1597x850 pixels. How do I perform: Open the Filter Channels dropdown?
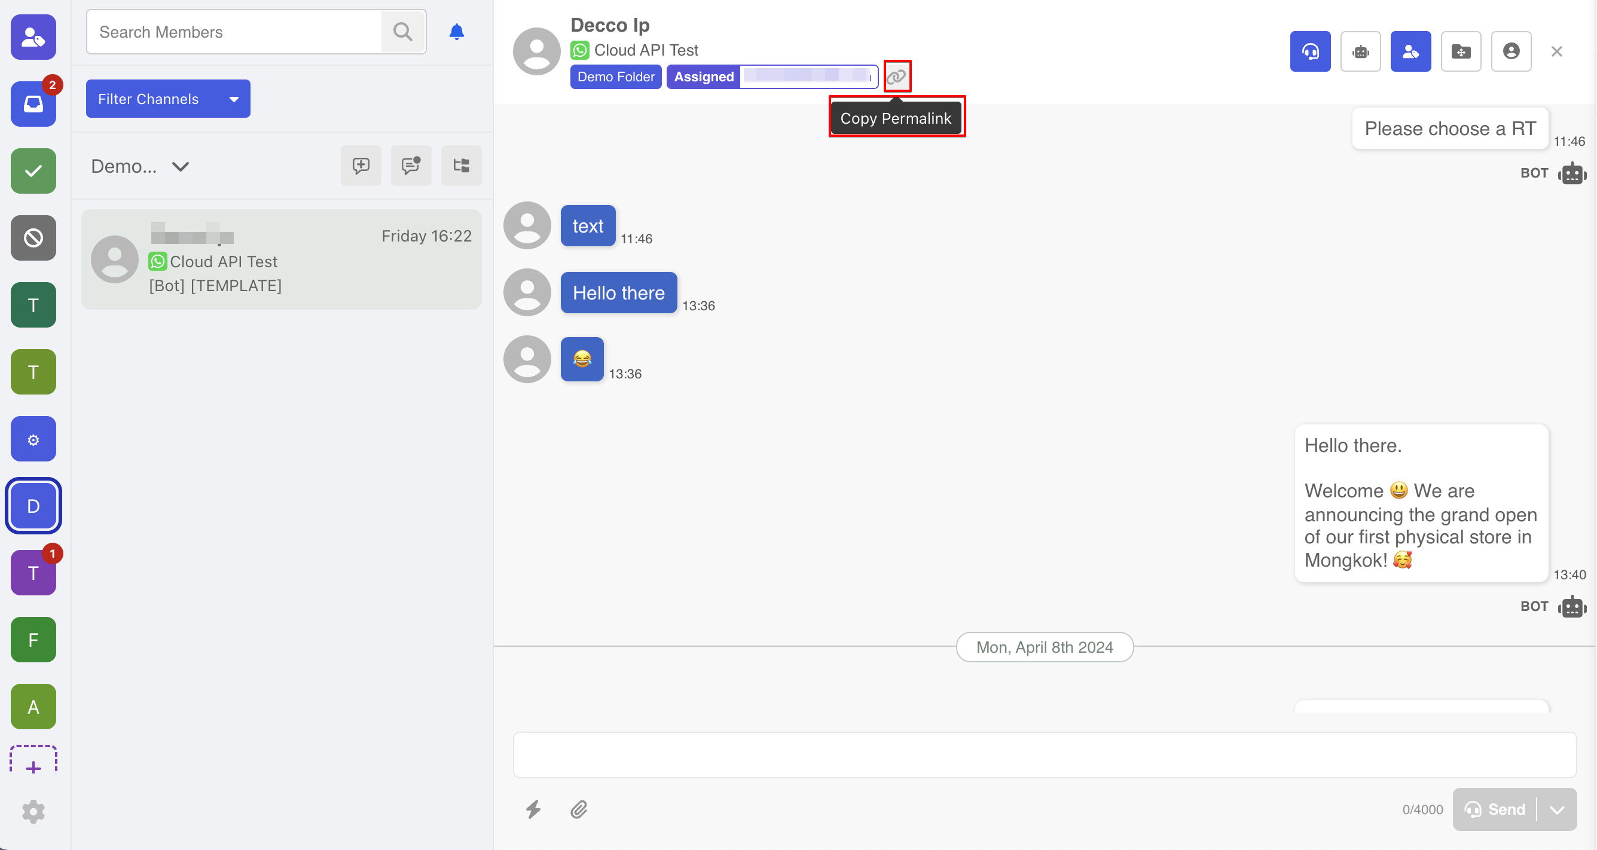(x=168, y=99)
